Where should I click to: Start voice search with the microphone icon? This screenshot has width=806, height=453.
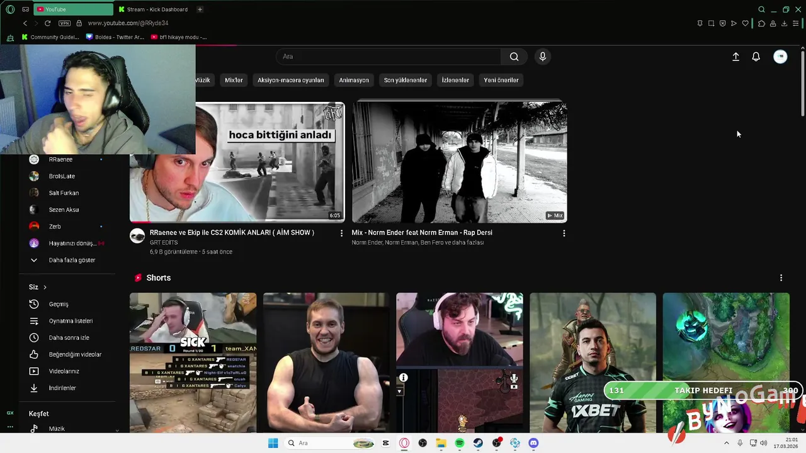[543, 57]
